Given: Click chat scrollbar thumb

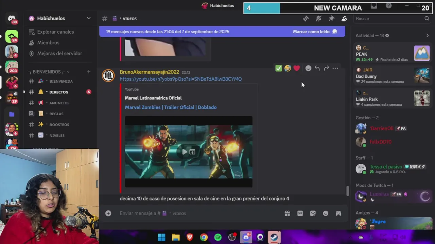Looking at the screenshot, I should 347,191.
